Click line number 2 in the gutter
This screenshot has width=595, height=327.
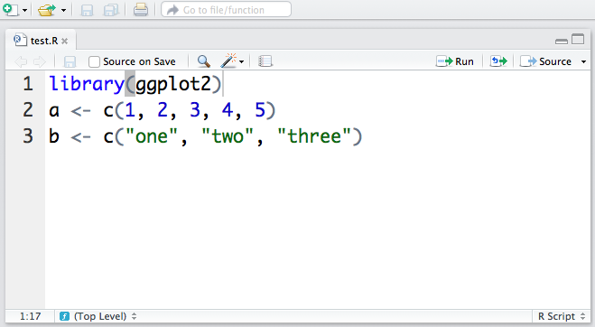click(28, 110)
